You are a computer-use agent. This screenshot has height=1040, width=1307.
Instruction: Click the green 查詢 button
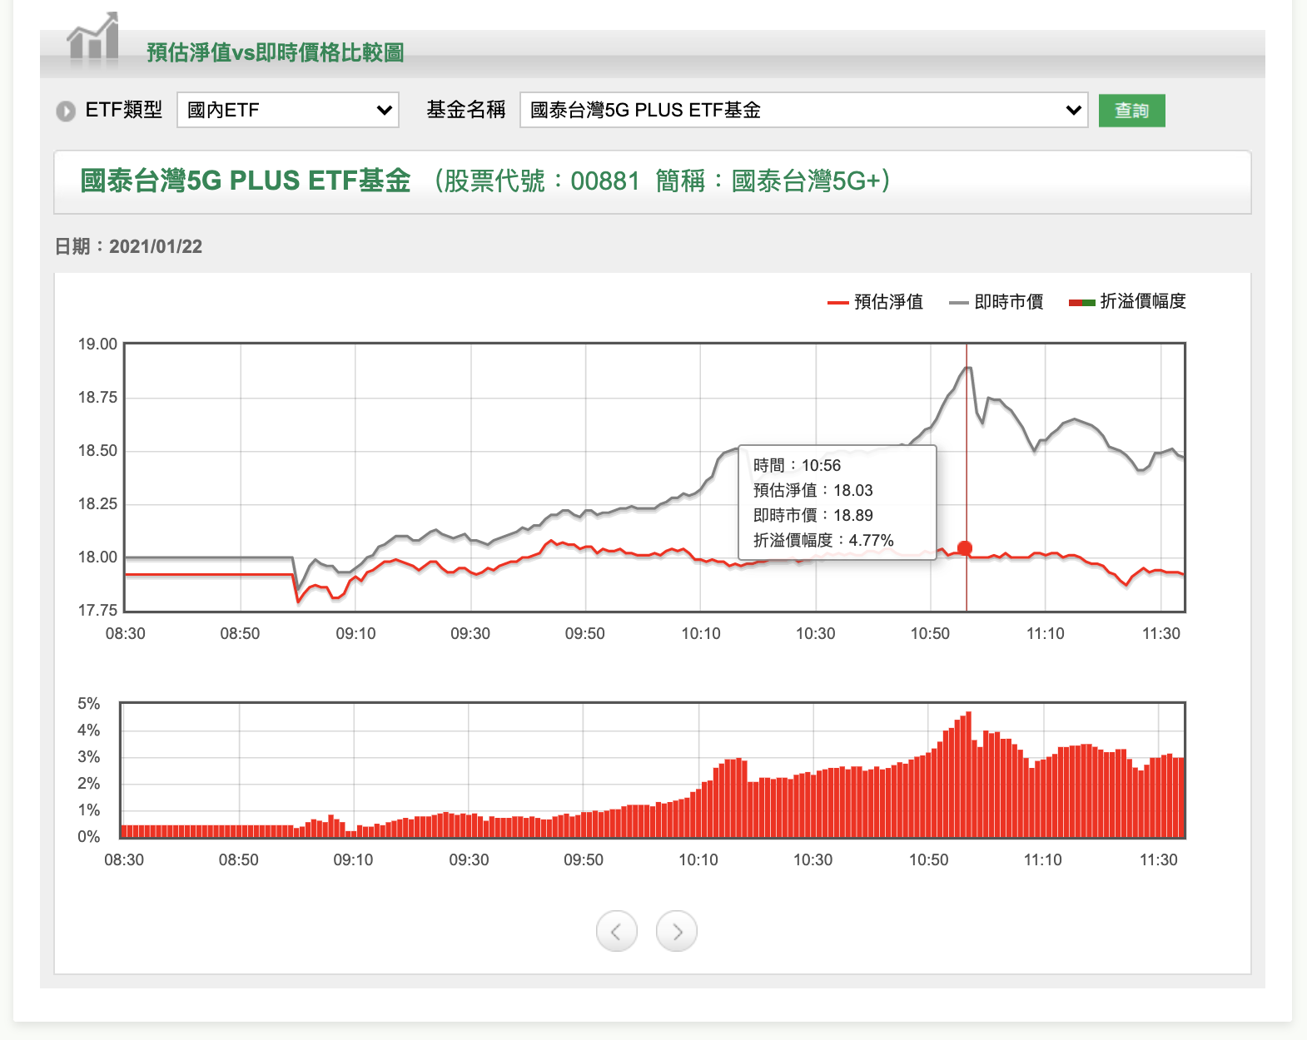pos(1132,111)
